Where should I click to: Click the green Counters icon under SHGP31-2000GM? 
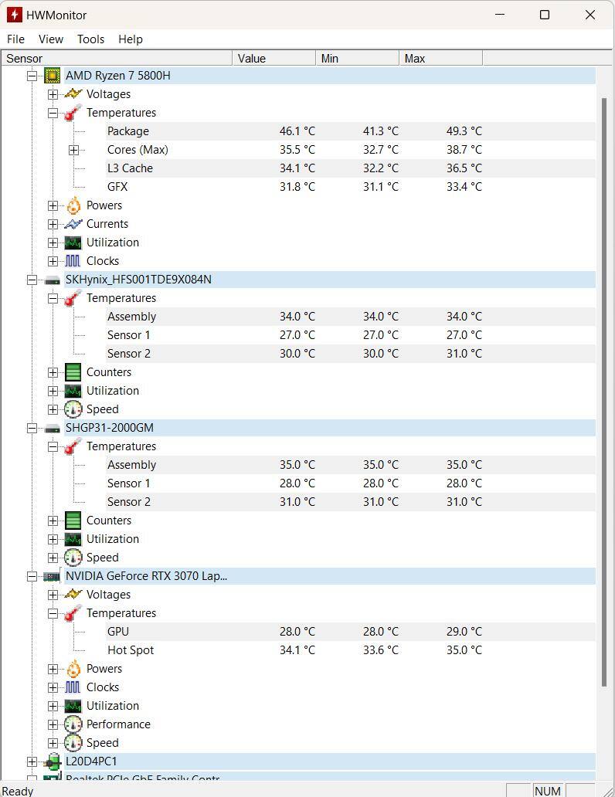click(x=73, y=521)
